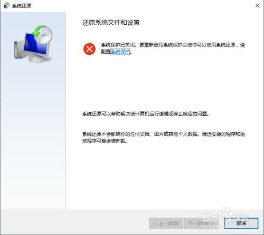Open the 系统保护 hyperlink

tap(120, 52)
